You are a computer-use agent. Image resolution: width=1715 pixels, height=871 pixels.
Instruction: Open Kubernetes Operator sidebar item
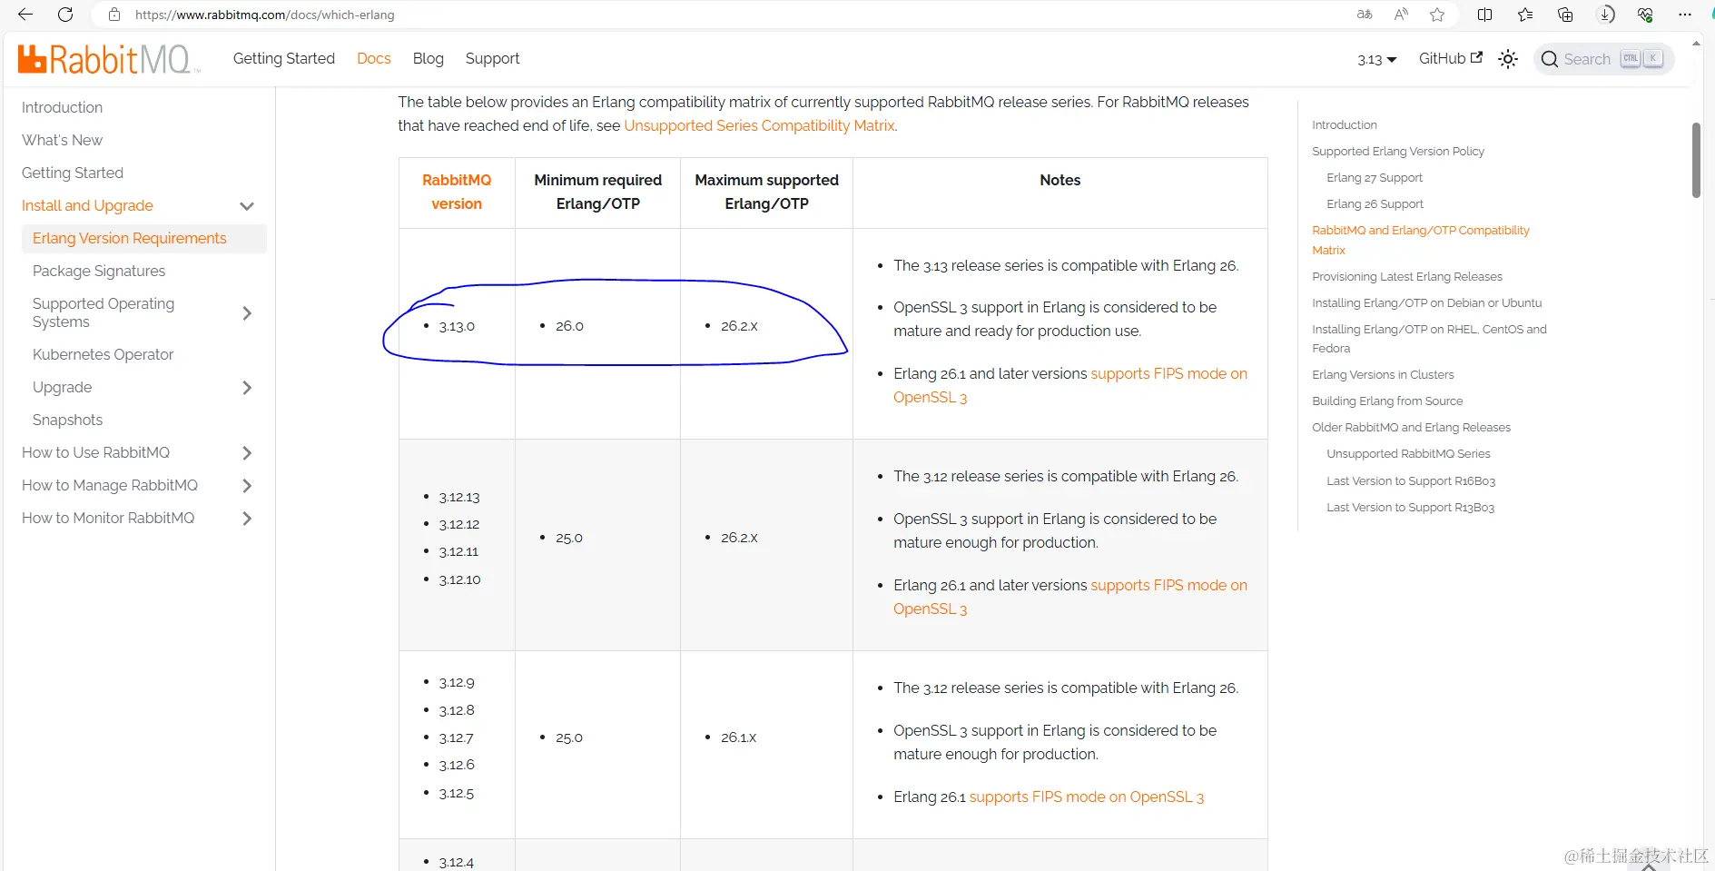pyautogui.click(x=103, y=354)
